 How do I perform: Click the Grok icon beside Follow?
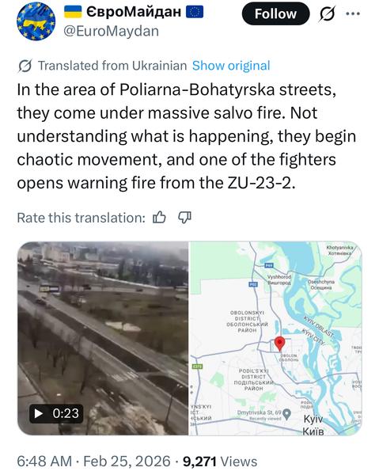coord(327,14)
